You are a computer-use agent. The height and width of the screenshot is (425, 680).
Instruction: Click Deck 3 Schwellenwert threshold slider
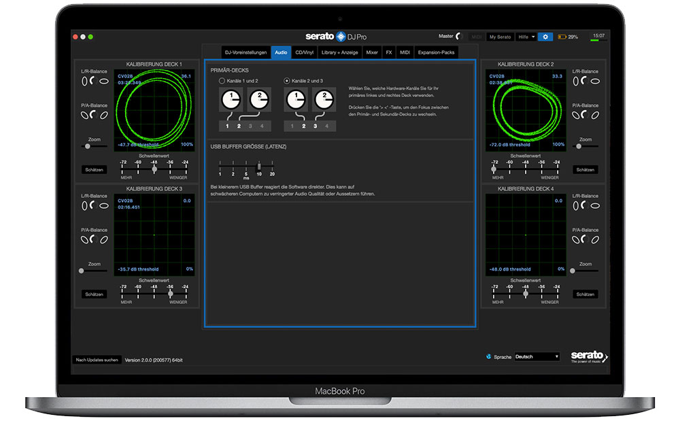154,294
